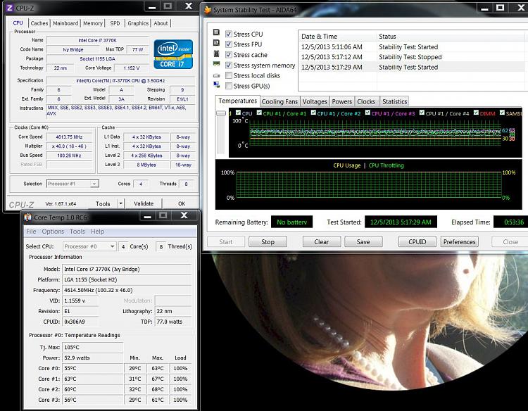Click the disk drive icon beside Stress local disks
Image resolution: width=528 pixels, height=411 pixels.
pos(217,76)
